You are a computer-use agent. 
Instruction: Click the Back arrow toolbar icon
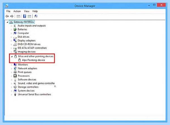click(7, 16)
